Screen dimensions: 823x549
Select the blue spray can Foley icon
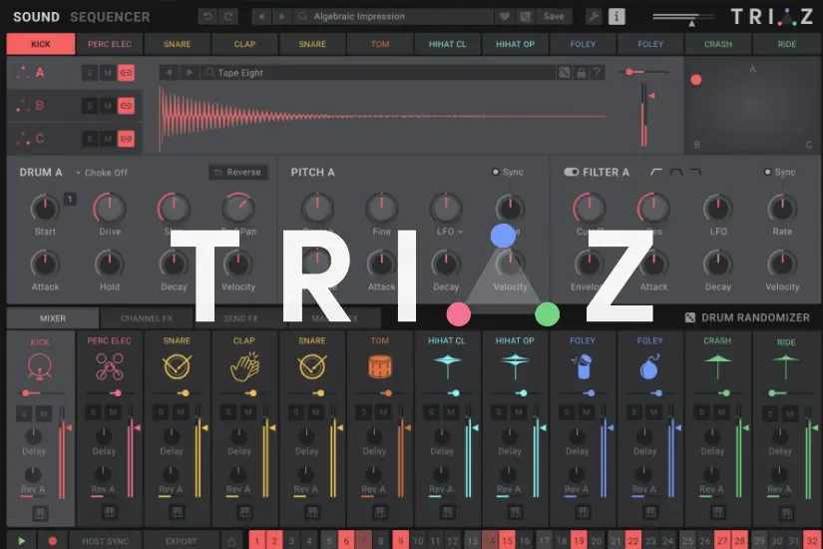point(582,366)
